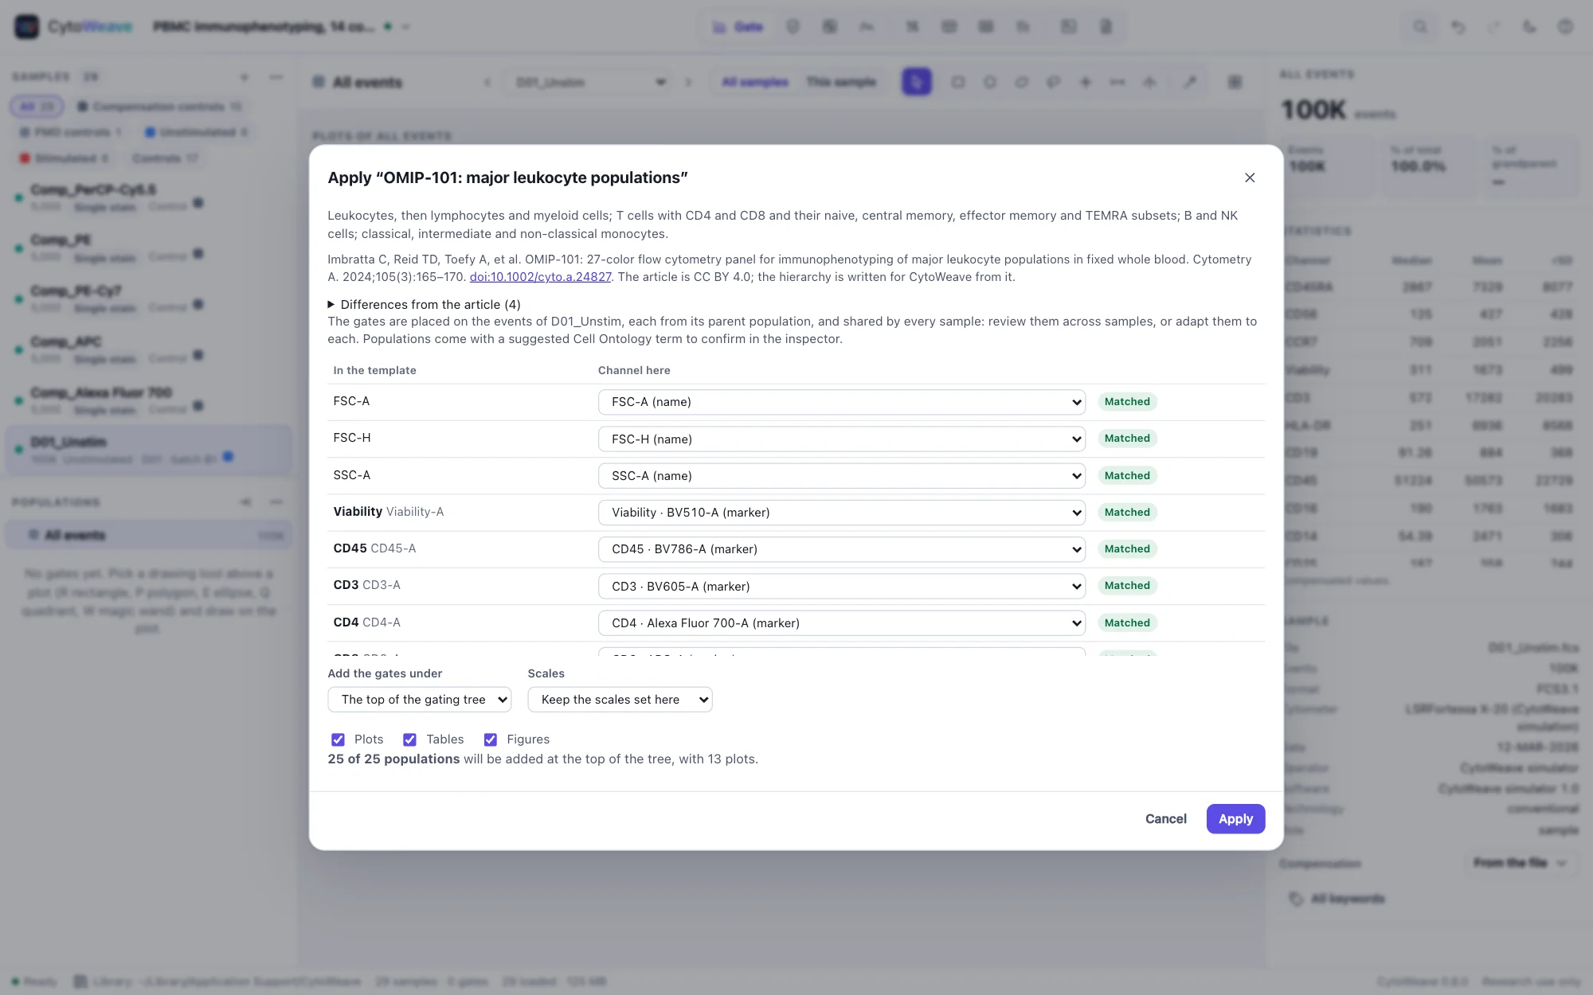Click the '25 of 25 populations' summary text
The width and height of the screenshot is (1593, 995).
393,759
